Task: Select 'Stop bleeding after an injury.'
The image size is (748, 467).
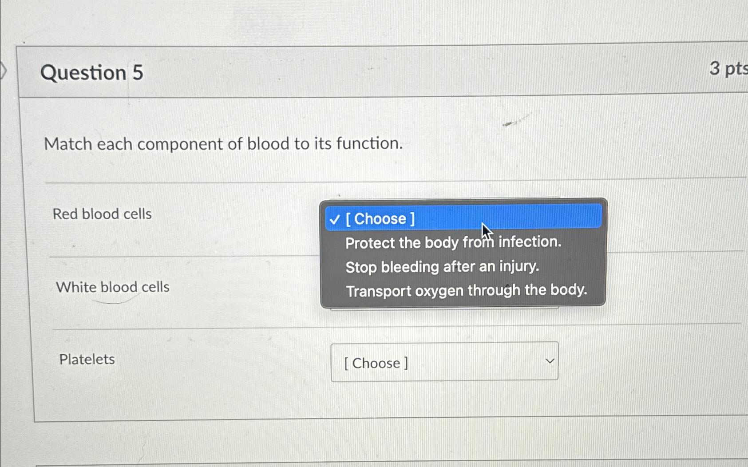Action: pyautogui.click(x=442, y=266)
